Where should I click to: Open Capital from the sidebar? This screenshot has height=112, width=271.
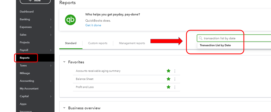[24, 96]
